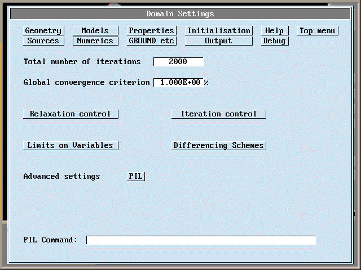The image size is (361, 270).
Task: Go to the Initialisation settings
Action: pyautogui.click(x=218, y=31)
